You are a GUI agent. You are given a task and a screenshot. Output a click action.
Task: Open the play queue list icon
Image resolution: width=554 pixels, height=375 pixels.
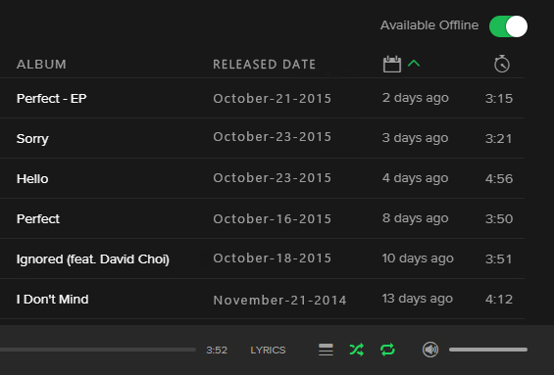[326, 350]
